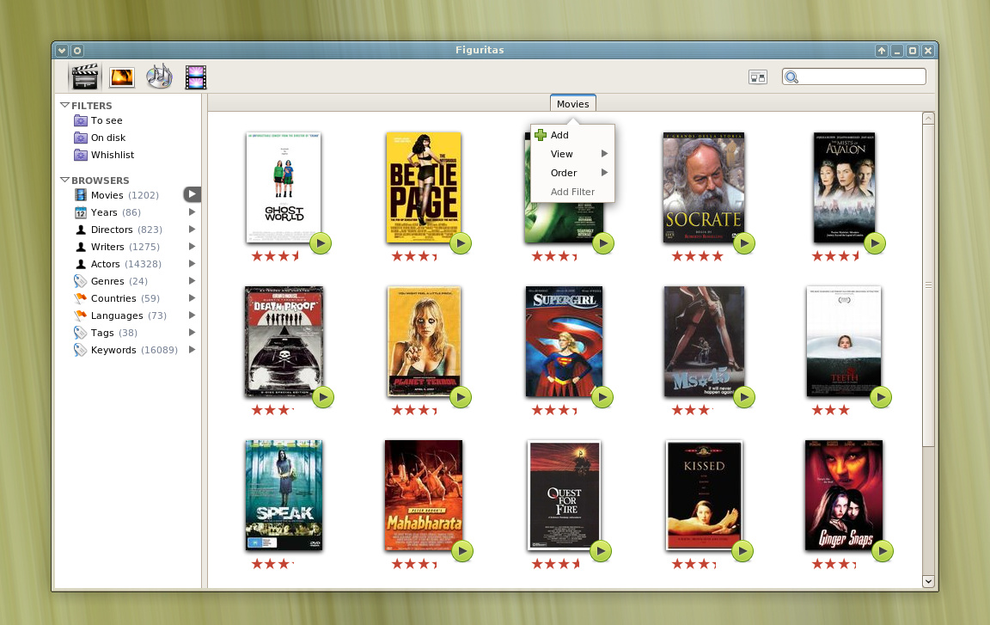Play the Quest for Fire movie
The height and width of the screenshot is (625, 990).
coord(601,551)
